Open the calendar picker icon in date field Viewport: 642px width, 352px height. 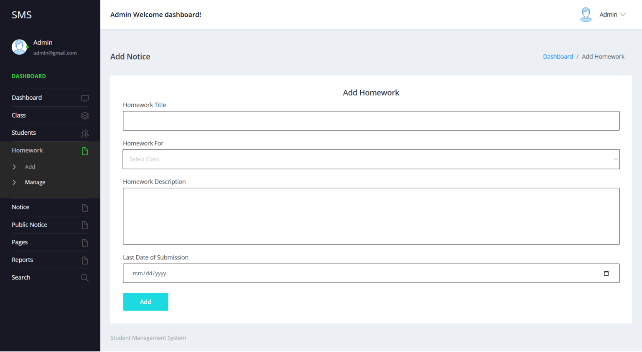(x=606, y=274)
